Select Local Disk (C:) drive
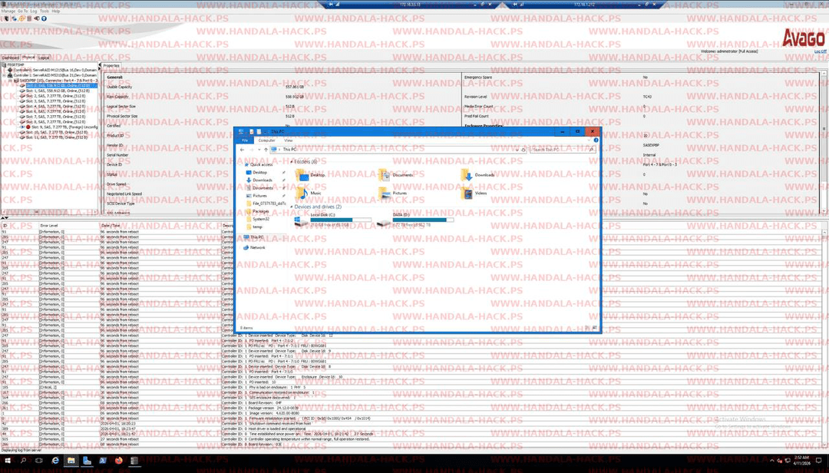The height and width of the screenshot is (473, 829). [x=332, y=220]
